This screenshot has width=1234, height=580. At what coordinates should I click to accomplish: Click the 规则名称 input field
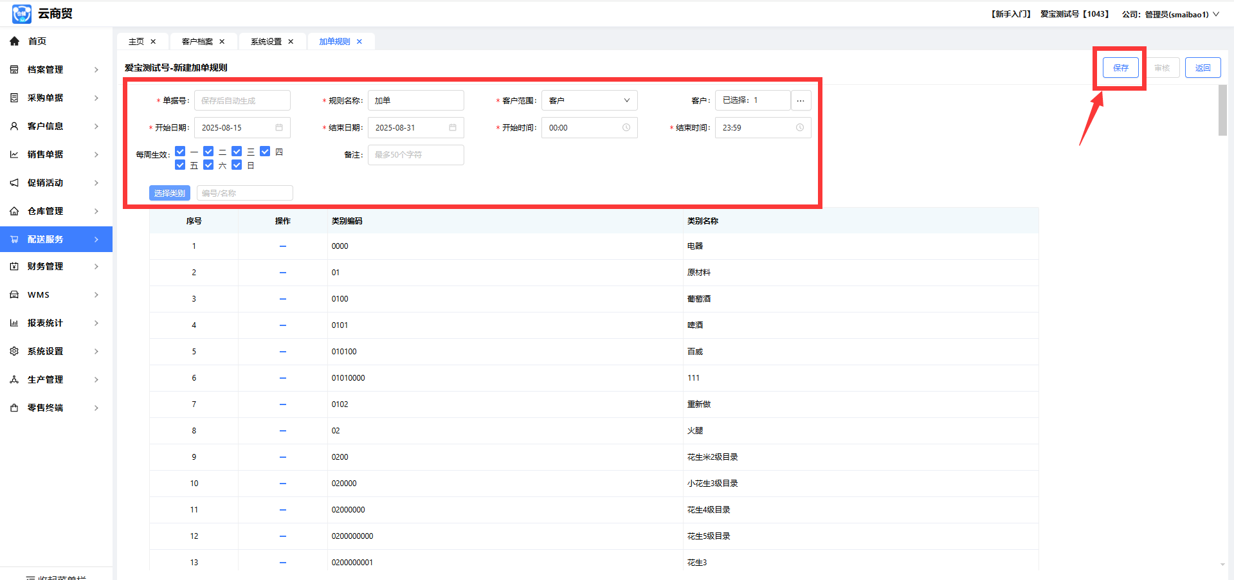coord(415,101)
